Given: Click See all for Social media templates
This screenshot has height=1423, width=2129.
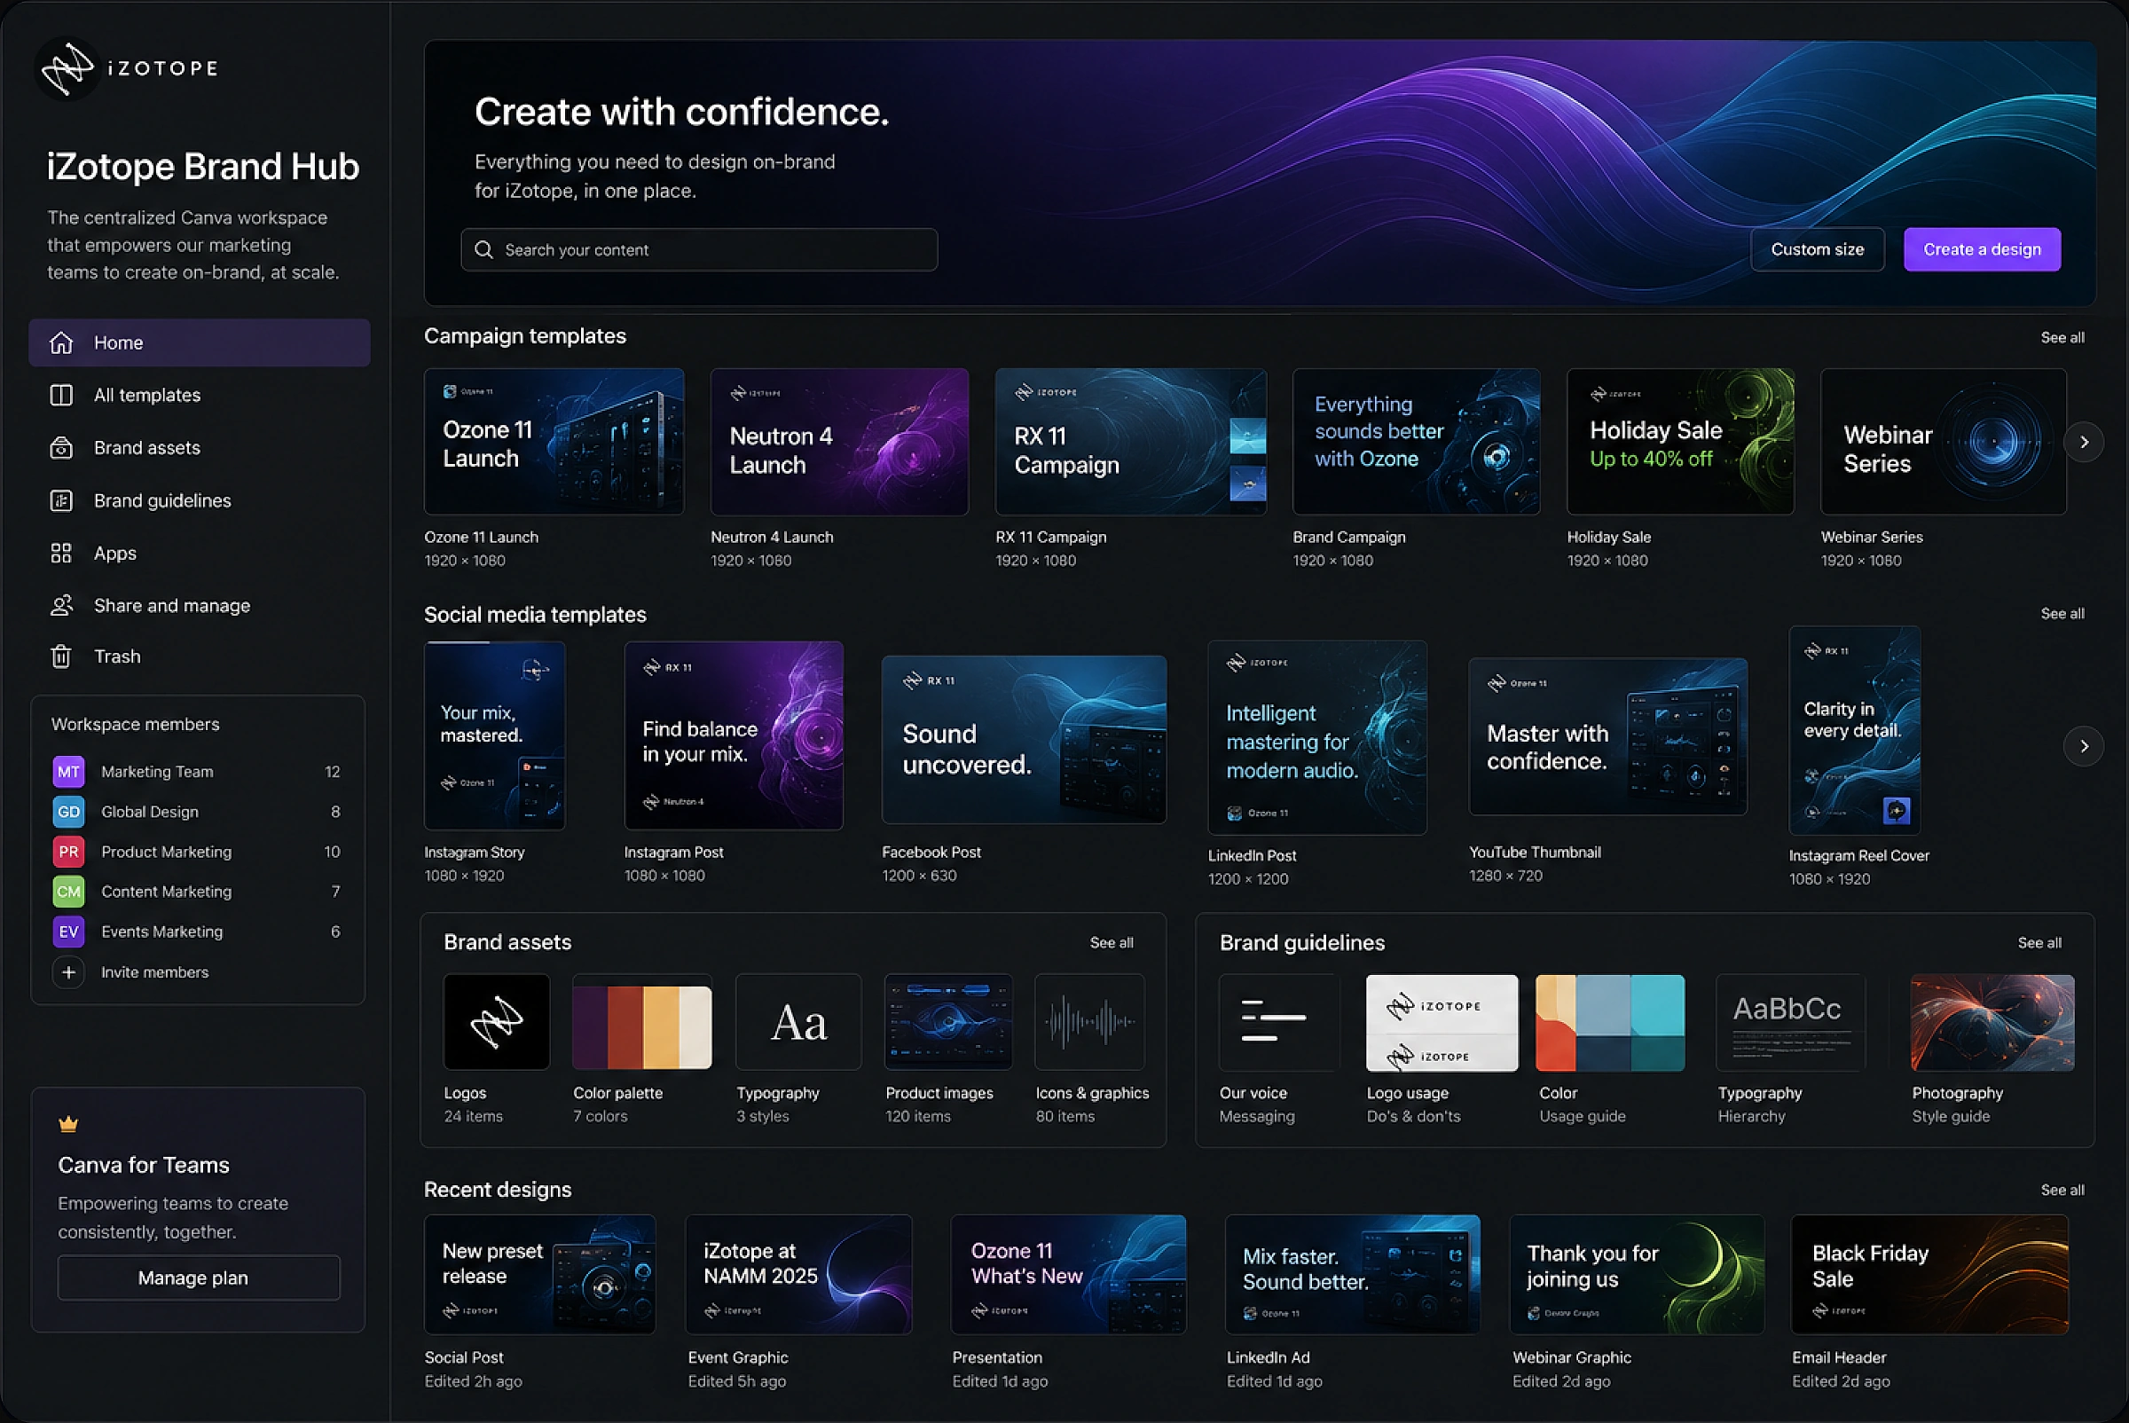Looking at the screenshot, I should pos(2062,614).
